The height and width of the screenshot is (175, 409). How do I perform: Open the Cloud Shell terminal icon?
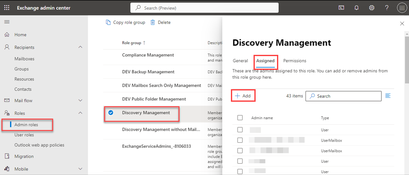pyautogui.click(x=342, y=8)
